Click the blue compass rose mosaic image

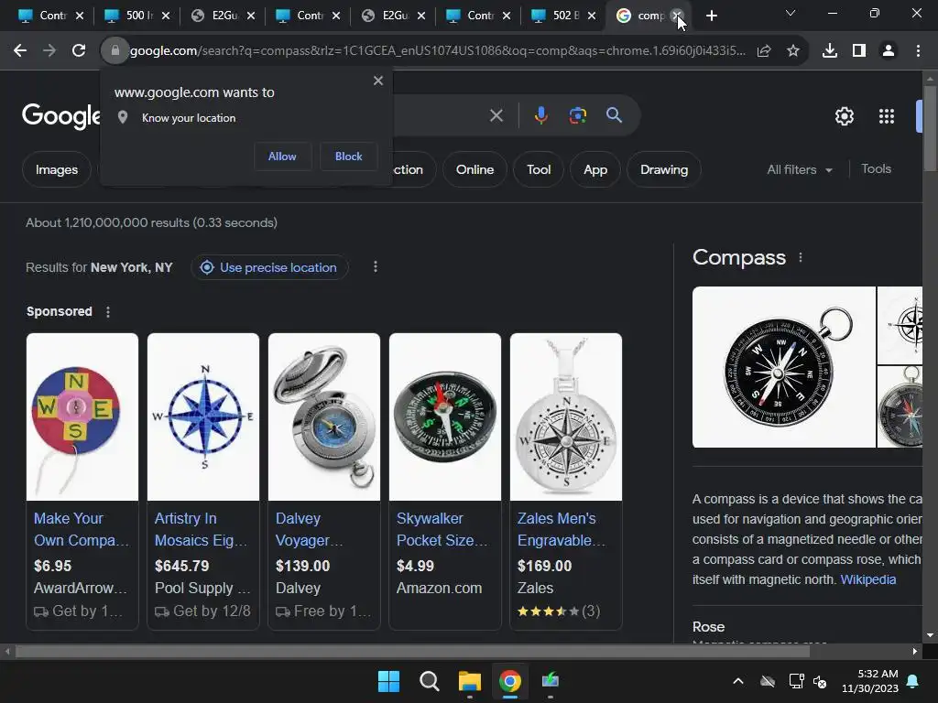[x=203, y=416]
